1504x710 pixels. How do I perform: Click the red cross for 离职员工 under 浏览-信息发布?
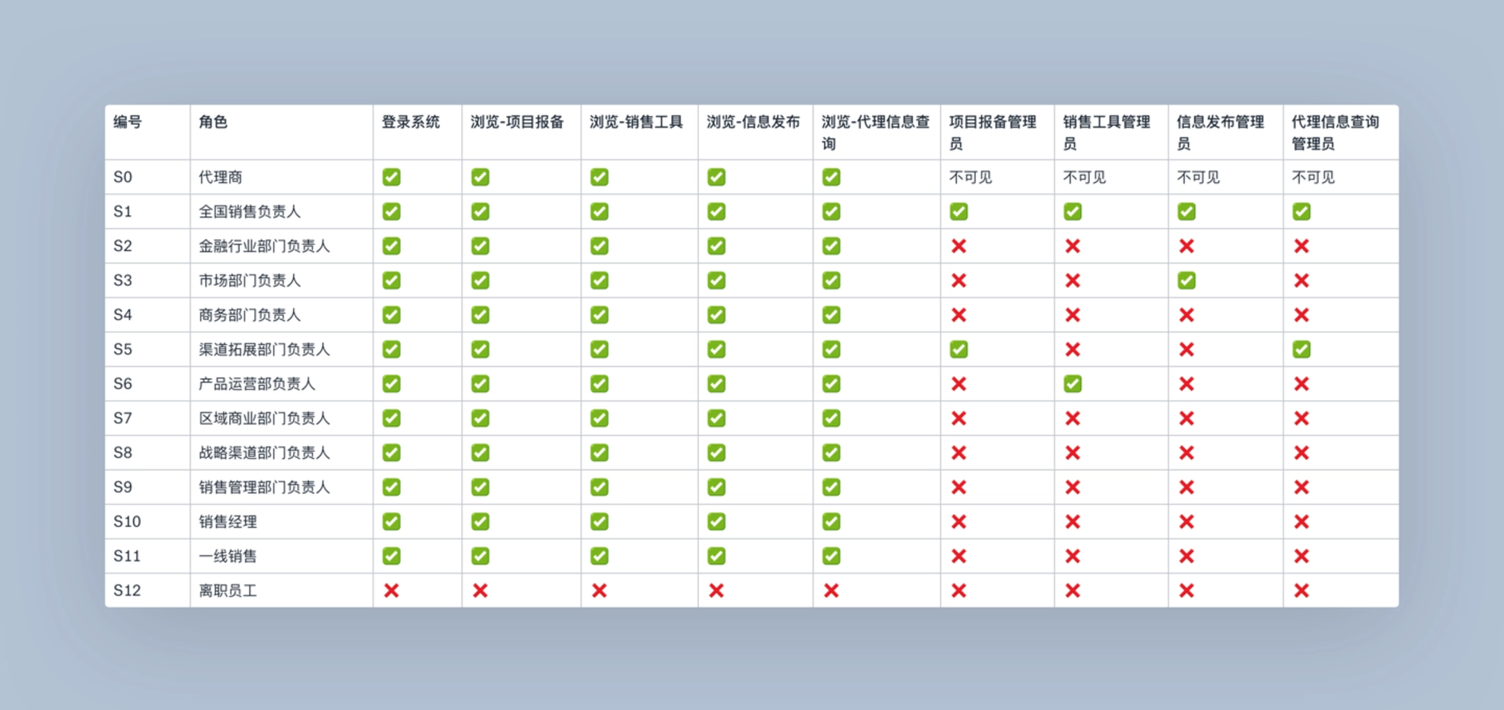[716, 590]
